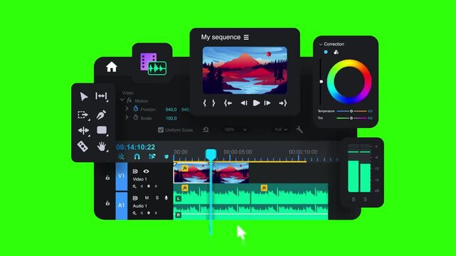Select the Rectangle shape tool

[x=102, y=130]
